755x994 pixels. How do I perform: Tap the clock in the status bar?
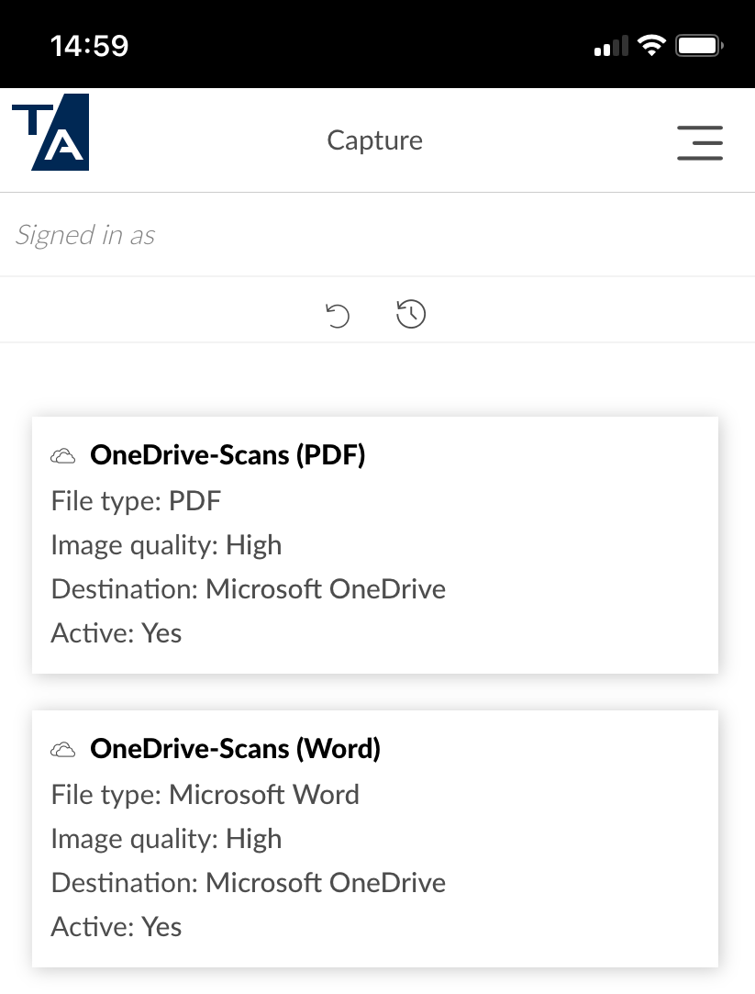(89, 43)
